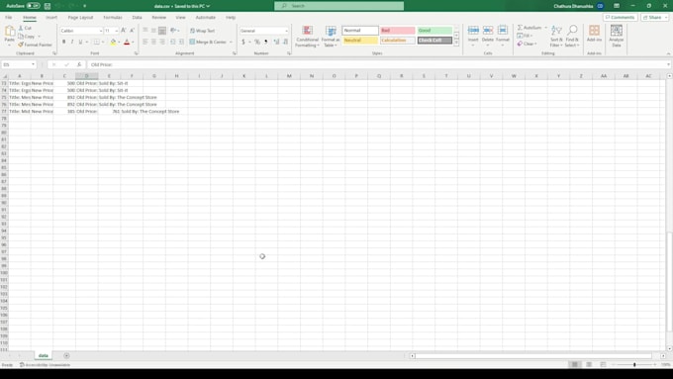Toggle Underline formatting
The width and height of the screenshot is (673, 379).
point(80,43)
